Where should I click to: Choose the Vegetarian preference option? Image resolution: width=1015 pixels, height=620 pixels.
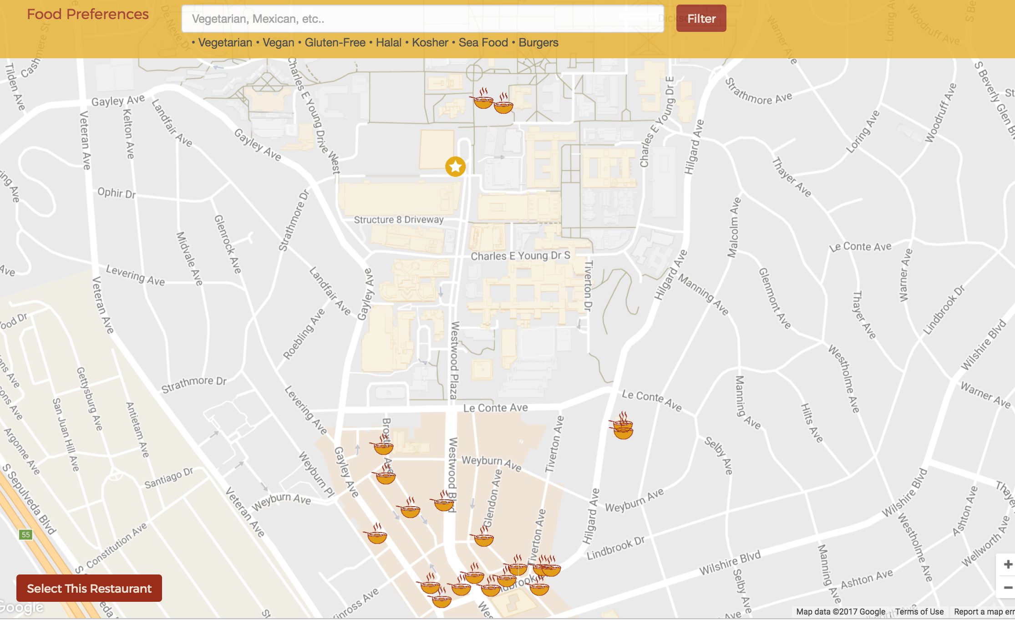click(x=225, y=43)
